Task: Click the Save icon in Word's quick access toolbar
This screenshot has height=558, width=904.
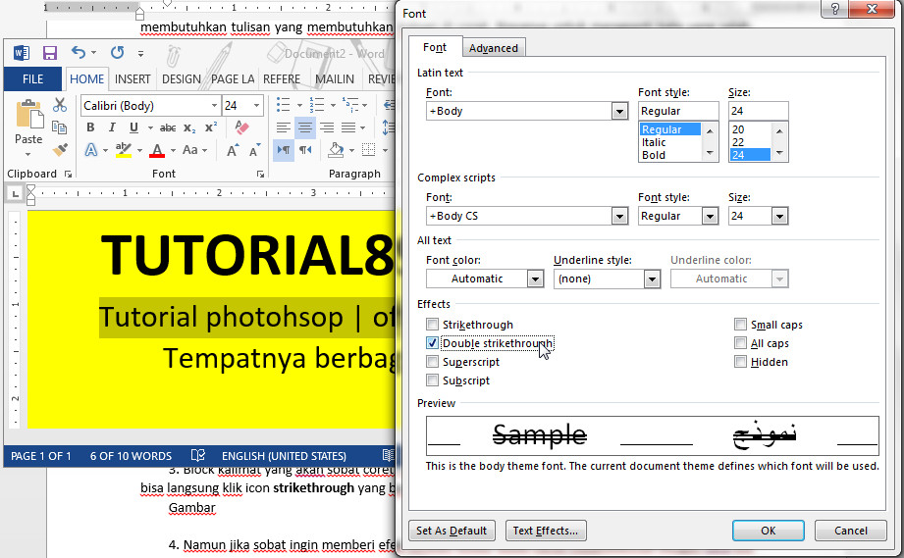Action: 50,53
